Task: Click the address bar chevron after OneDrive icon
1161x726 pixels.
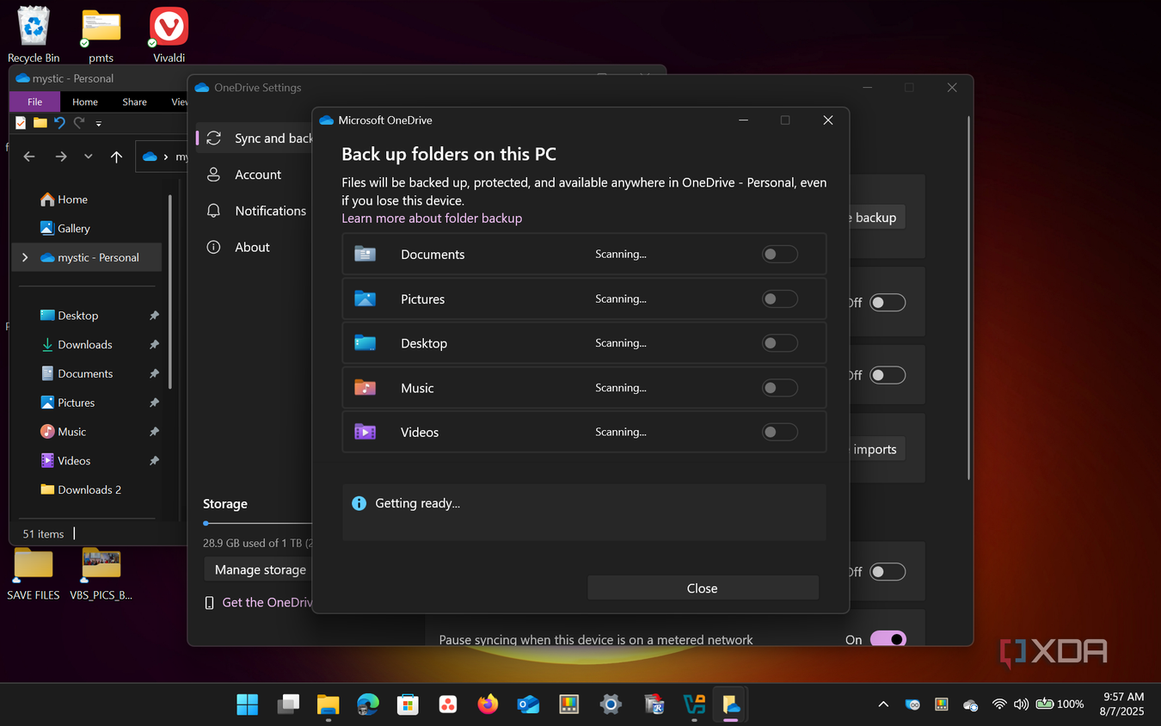Action: 165,157
